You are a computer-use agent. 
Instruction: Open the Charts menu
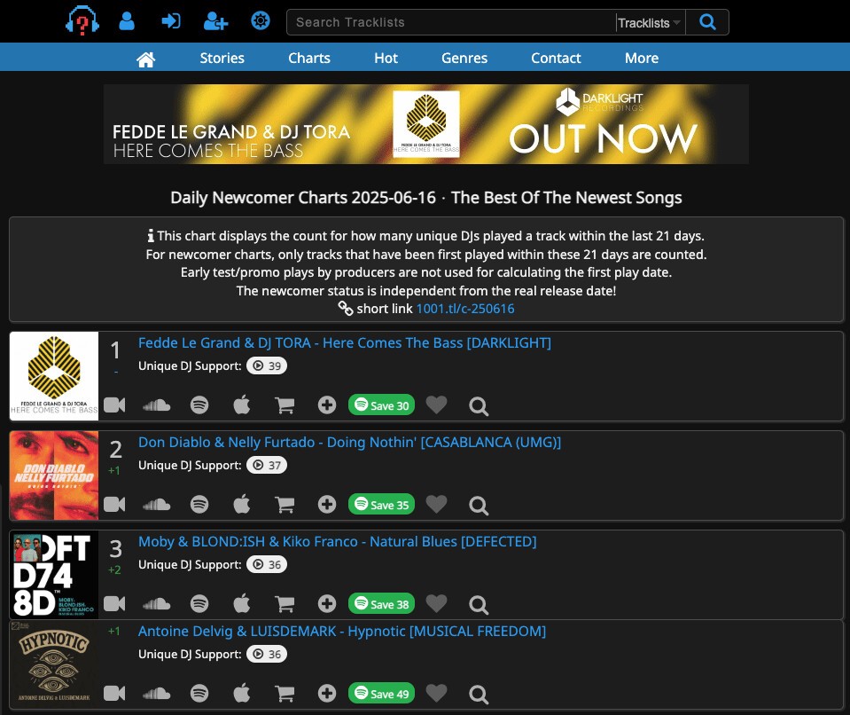pos(309,58)
